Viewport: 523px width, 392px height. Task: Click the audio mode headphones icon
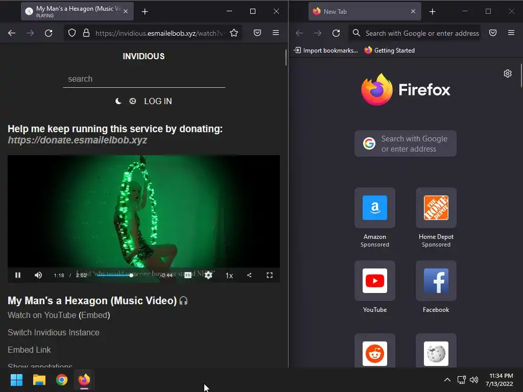[x=183, y=301]
